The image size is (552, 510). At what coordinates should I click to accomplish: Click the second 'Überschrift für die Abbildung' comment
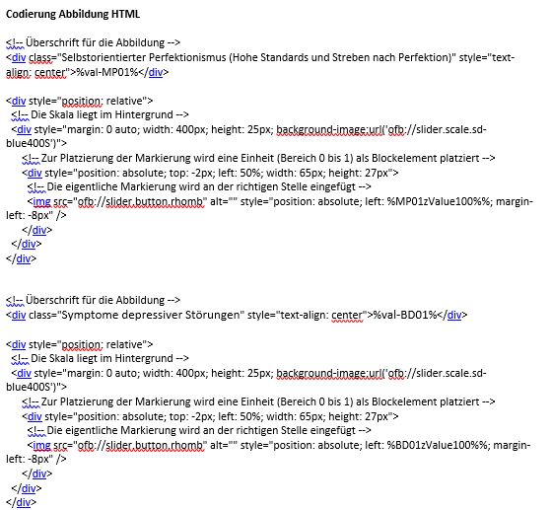click(x=93, y=300)
